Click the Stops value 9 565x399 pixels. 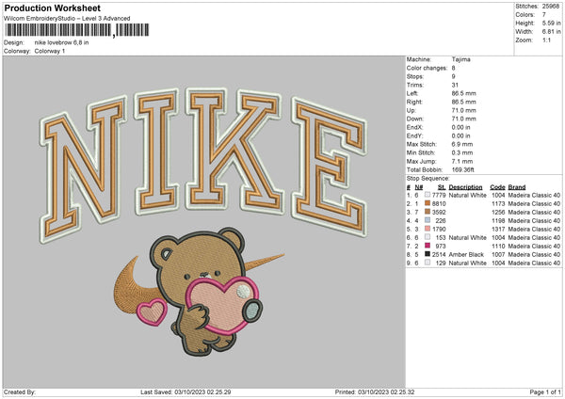pos(453,76)
